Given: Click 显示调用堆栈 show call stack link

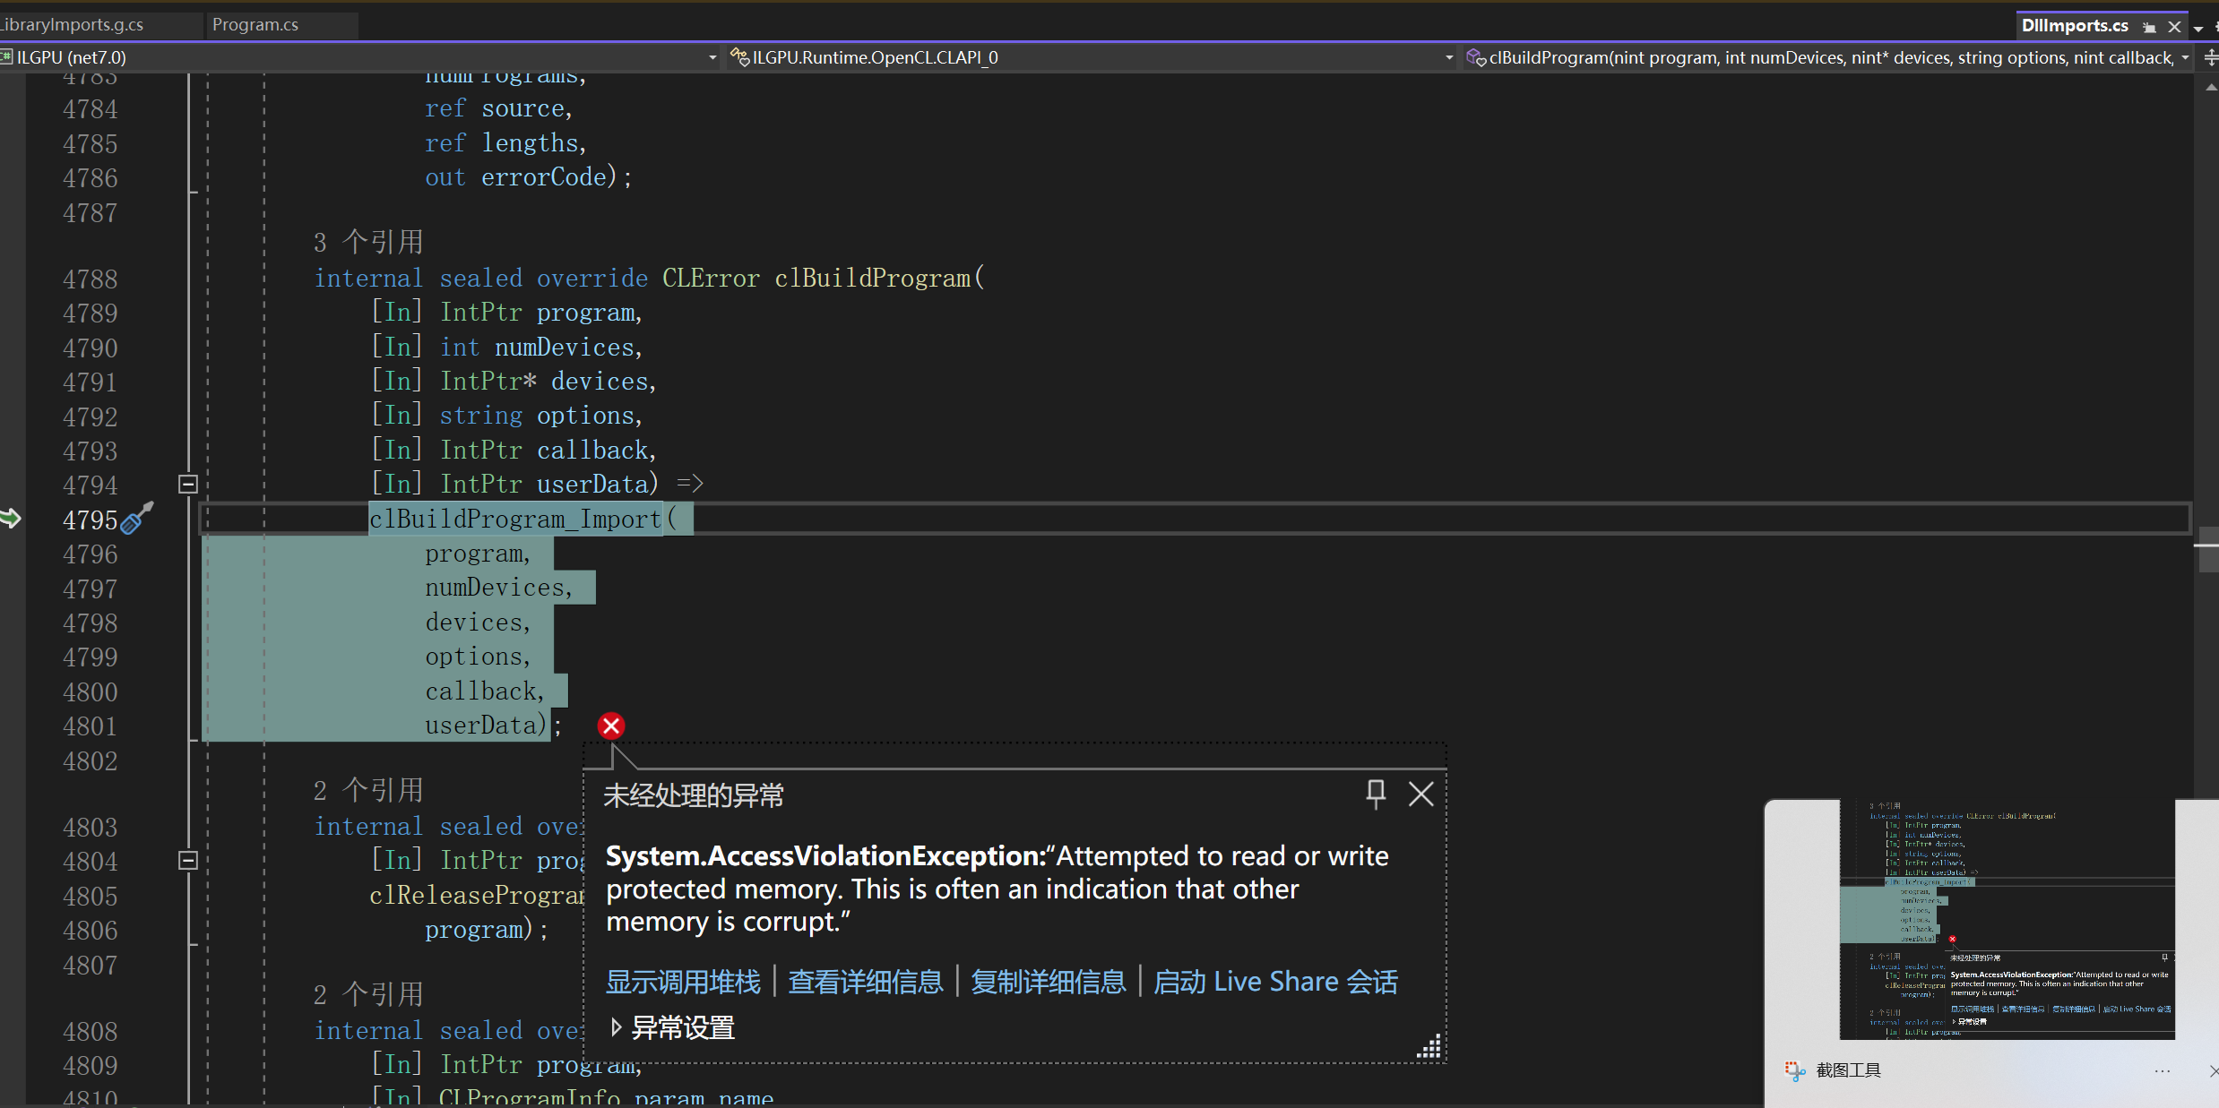Looking at the screenshot, I should (x=683, y=982).
